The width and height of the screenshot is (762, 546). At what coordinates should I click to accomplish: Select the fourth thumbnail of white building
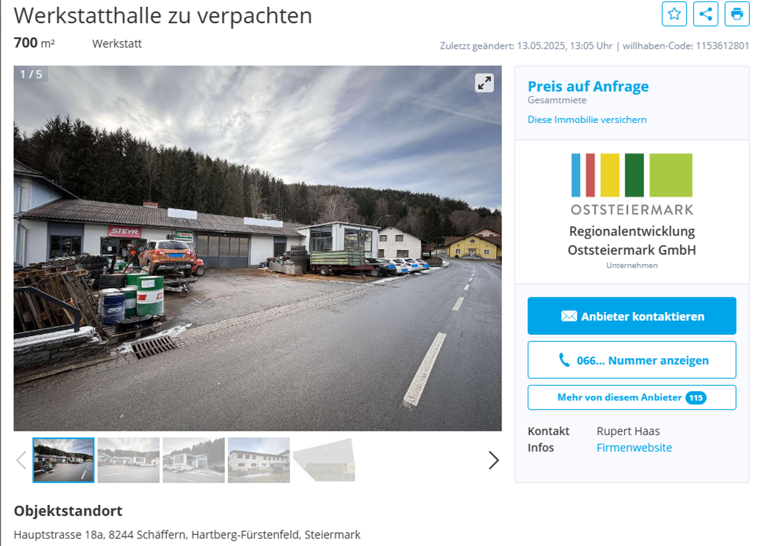point(259,460)
